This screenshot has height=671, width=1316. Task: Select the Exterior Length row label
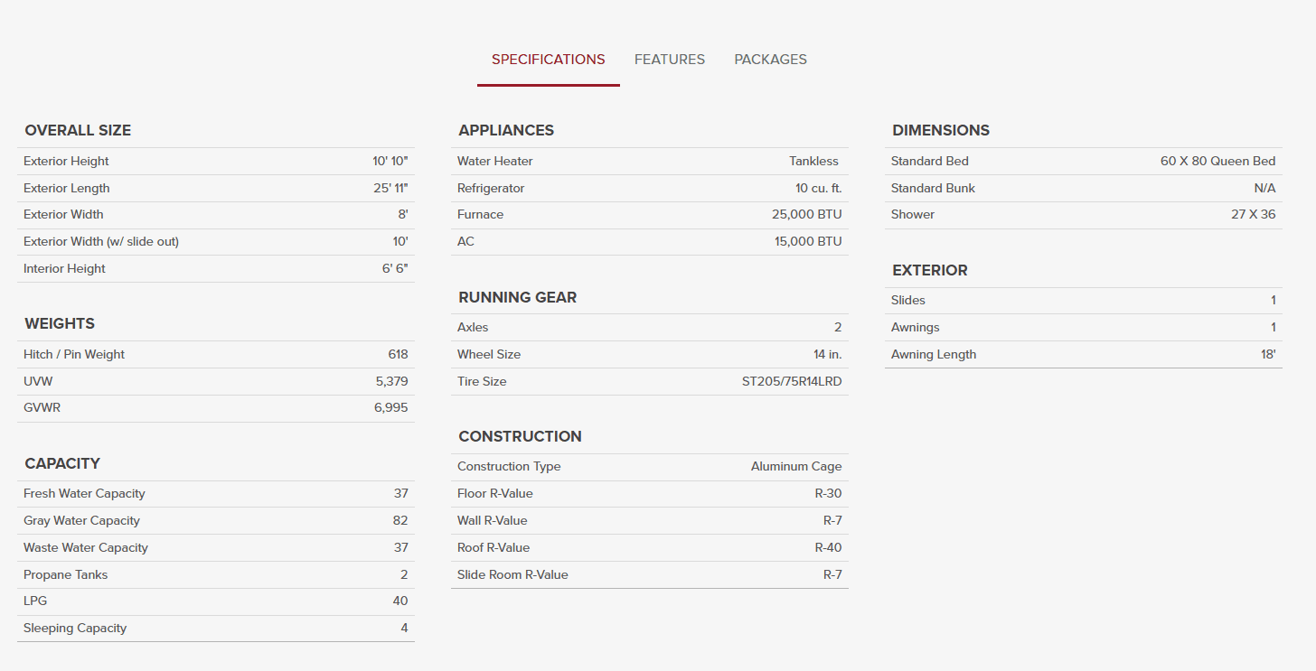click(67, 188)
